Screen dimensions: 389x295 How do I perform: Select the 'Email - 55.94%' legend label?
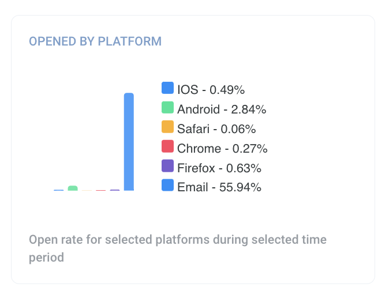click(219, 187)
